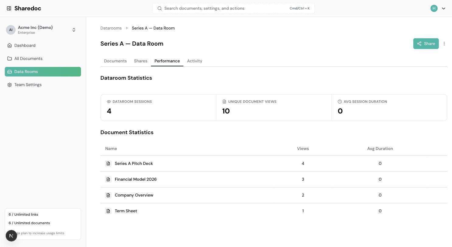
Task: Open the Series A Pitch Deck row
Action: pos(274,164)
